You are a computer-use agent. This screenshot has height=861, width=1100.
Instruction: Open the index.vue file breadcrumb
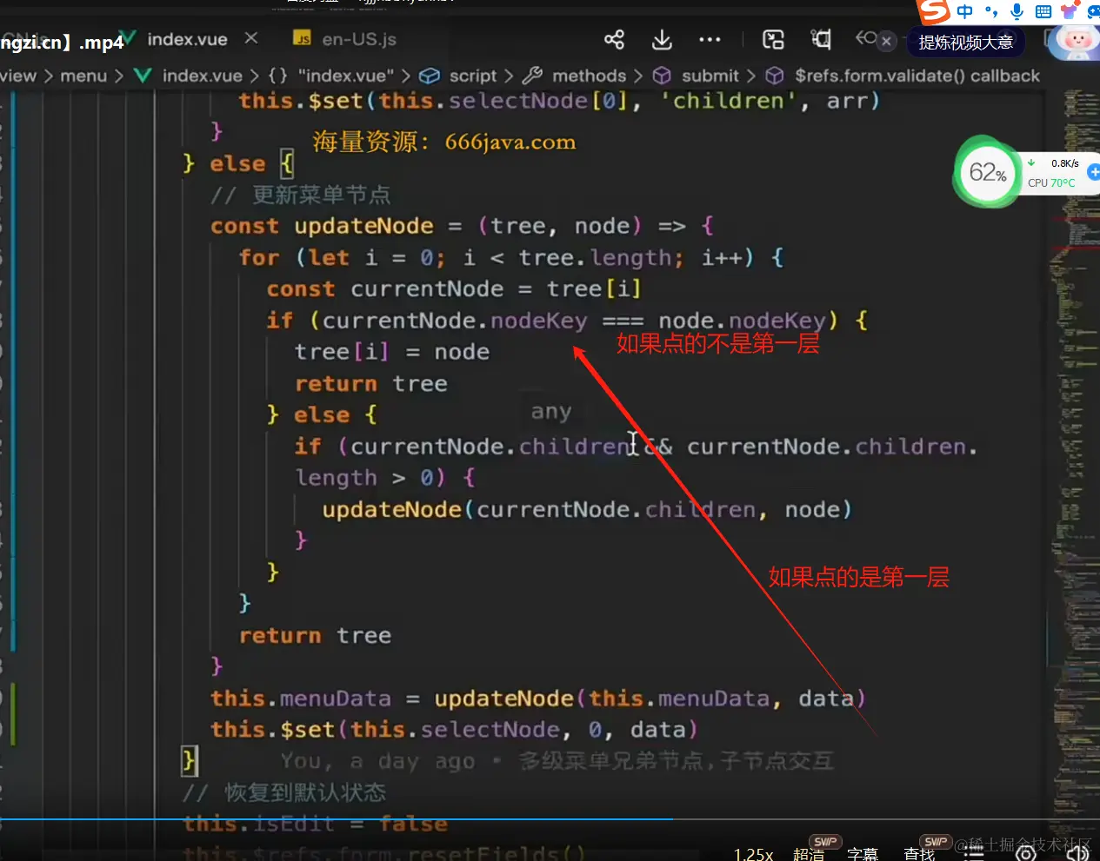pyautogui.click(x=202, y=76)
